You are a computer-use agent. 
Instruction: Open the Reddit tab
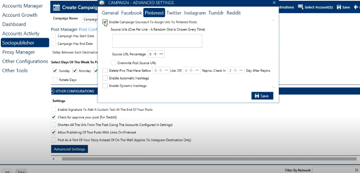(x=233, y=13)
